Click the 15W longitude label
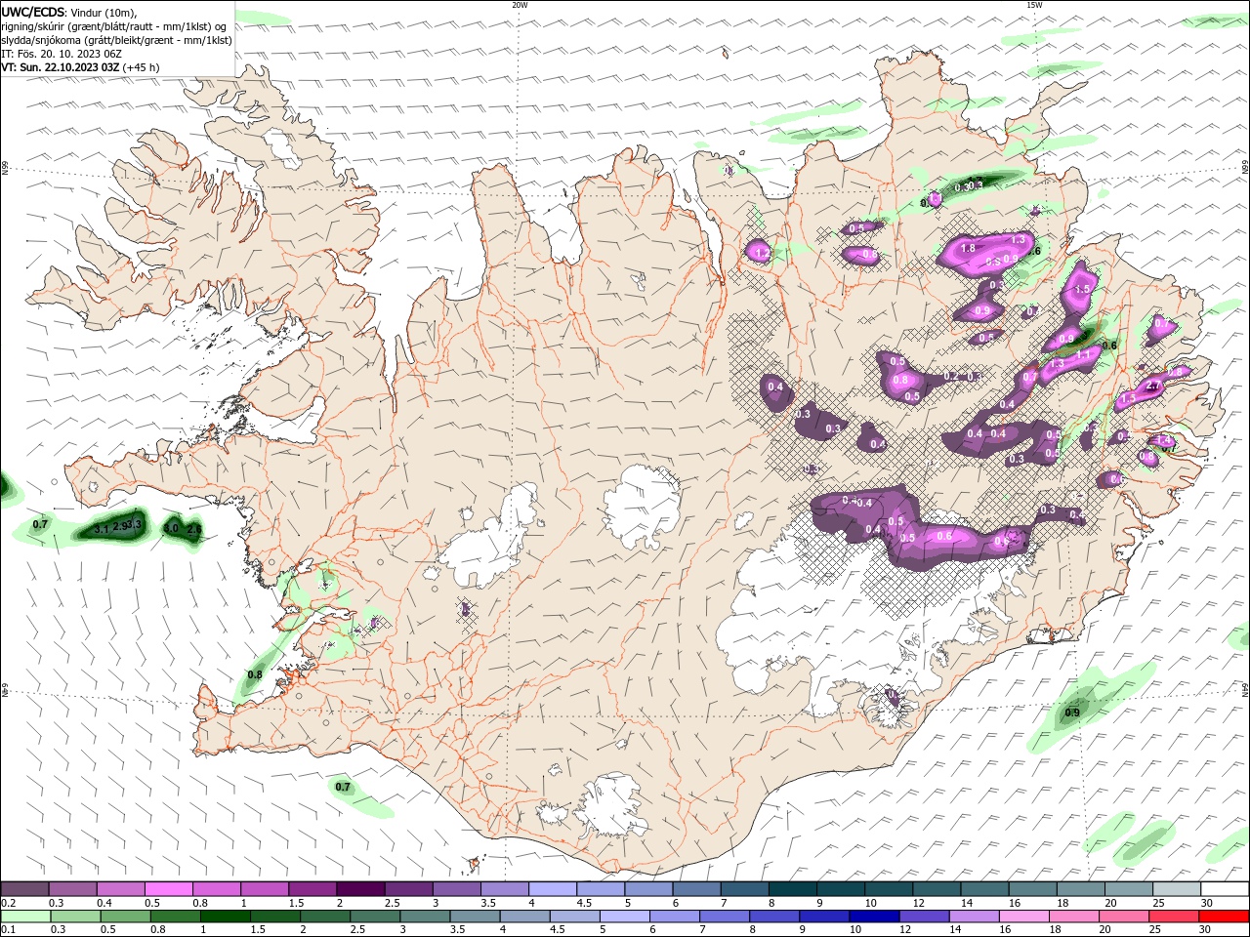1250x937 pixels. click(1034, 5)
